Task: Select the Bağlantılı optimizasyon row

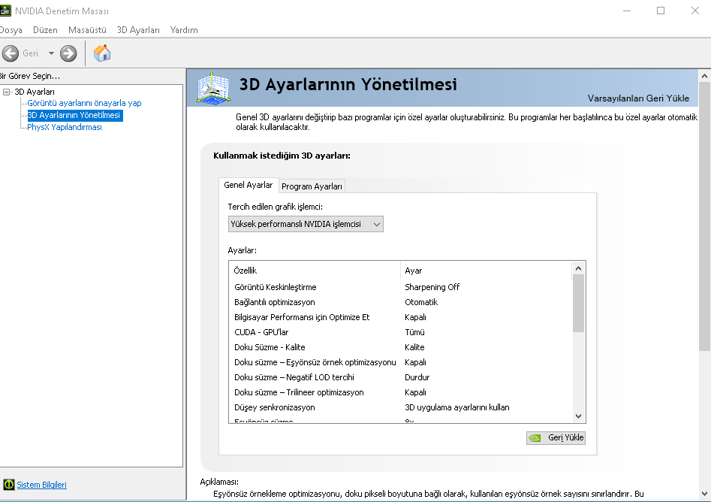Action: tap(401, 302)
